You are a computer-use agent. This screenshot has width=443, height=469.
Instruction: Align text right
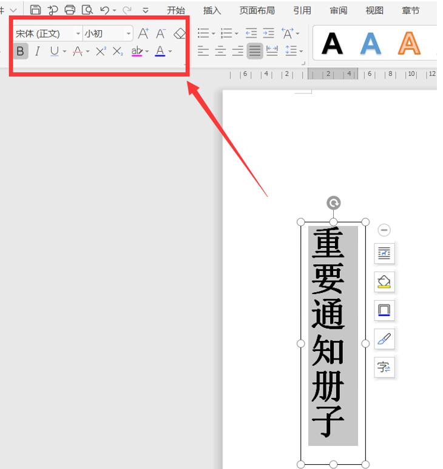click(238, 51)
